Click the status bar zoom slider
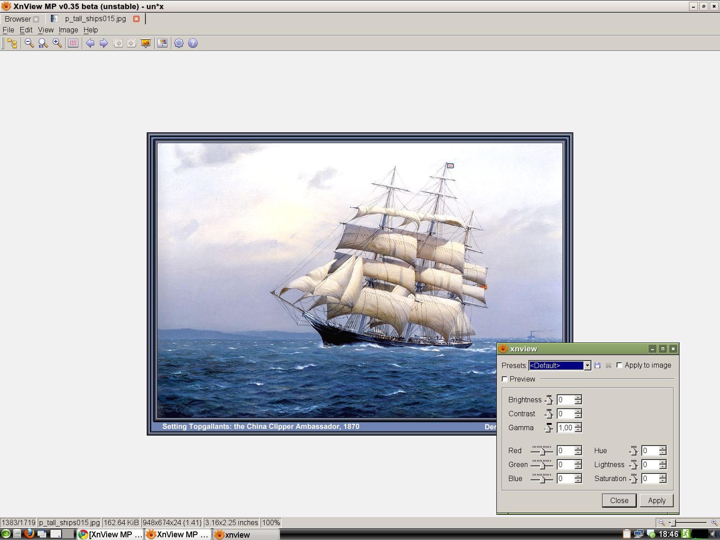The height and width of the screenshot is (540, 720). click(x=673, y=522)
